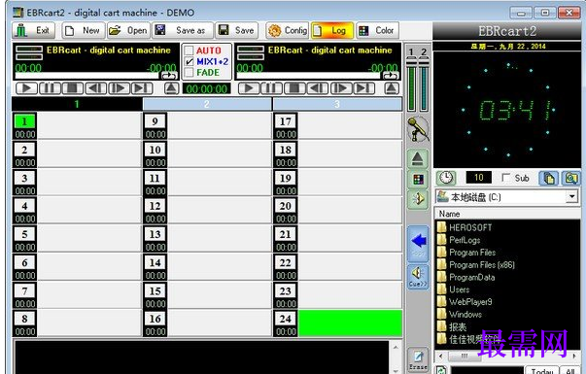This screenshot has width=586, height=374.
Task: Stop the left player deck
Action: (73, 88)
